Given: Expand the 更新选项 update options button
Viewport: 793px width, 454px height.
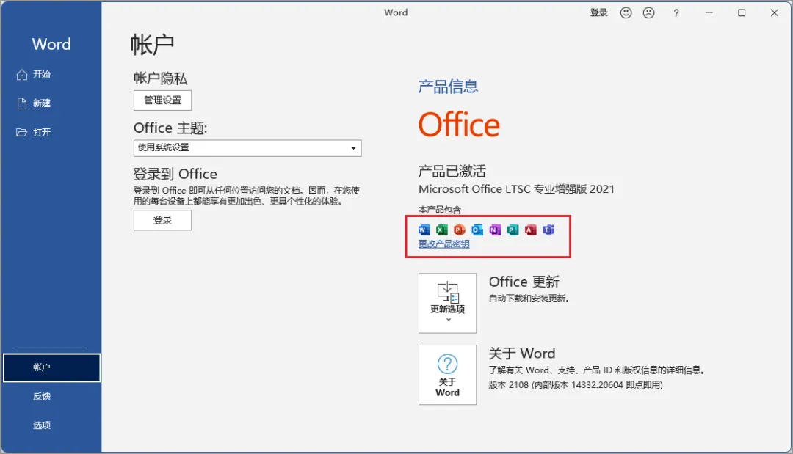Looking at the screenshot, I should click(x=447, y=303).
